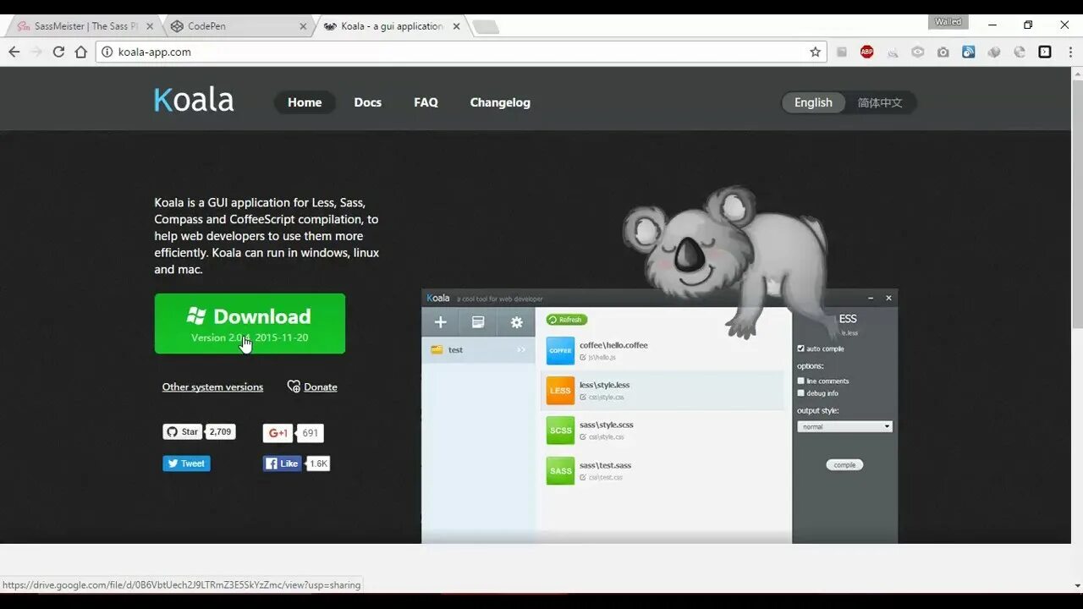Switch language to English
Viewport: 1083px width, 609px height.
(x=813, y=102)
